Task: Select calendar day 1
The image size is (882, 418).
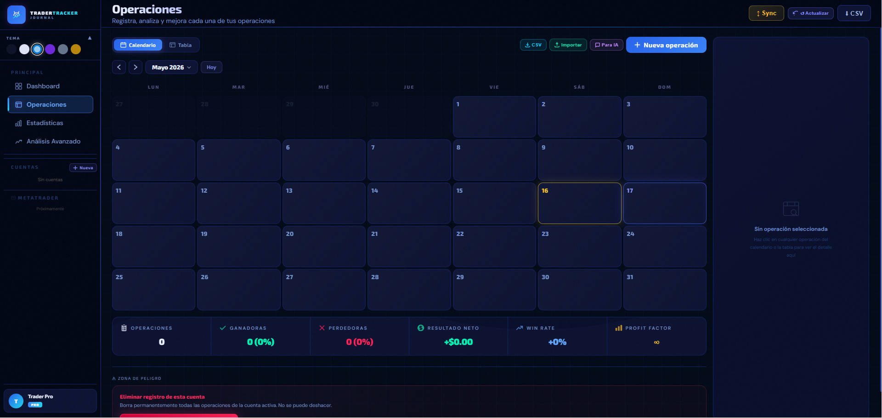Action: [494, 117]
